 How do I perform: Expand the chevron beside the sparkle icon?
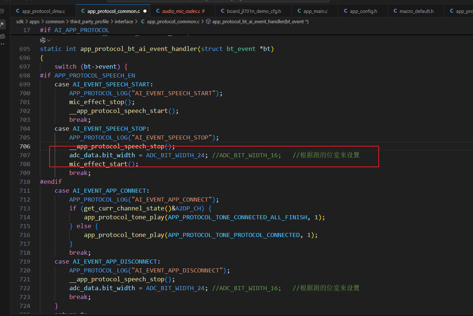point(49,40)
